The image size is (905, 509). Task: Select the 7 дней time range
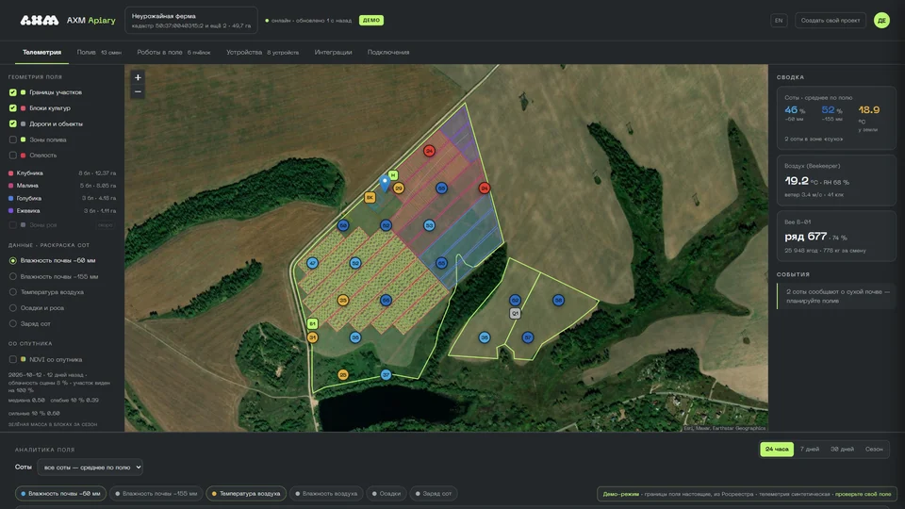pyautogui.click(x=809, y=449)
